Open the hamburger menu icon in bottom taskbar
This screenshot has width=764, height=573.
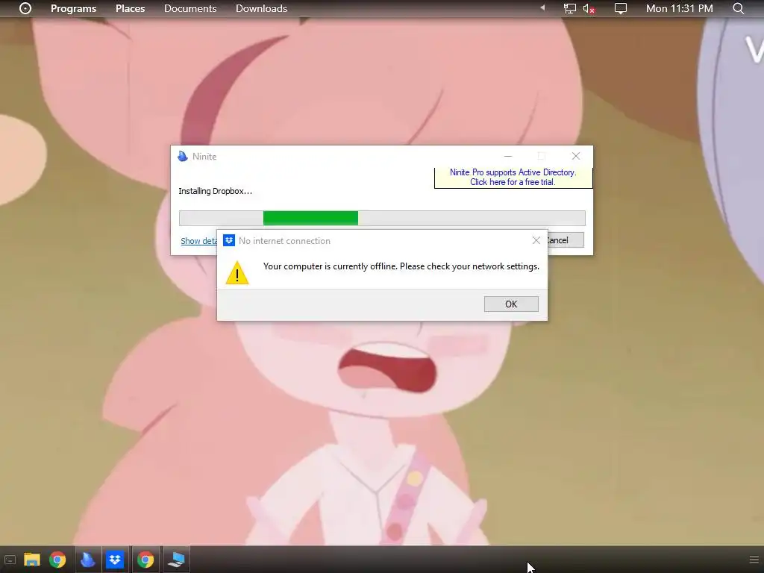[754, 560]
